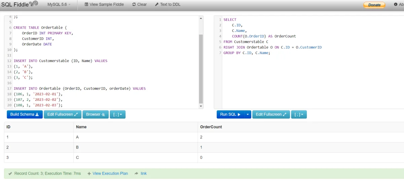Click the Clear button in top bar
Image resolution: width=404 pixels, height=181 pixels.
139,4
